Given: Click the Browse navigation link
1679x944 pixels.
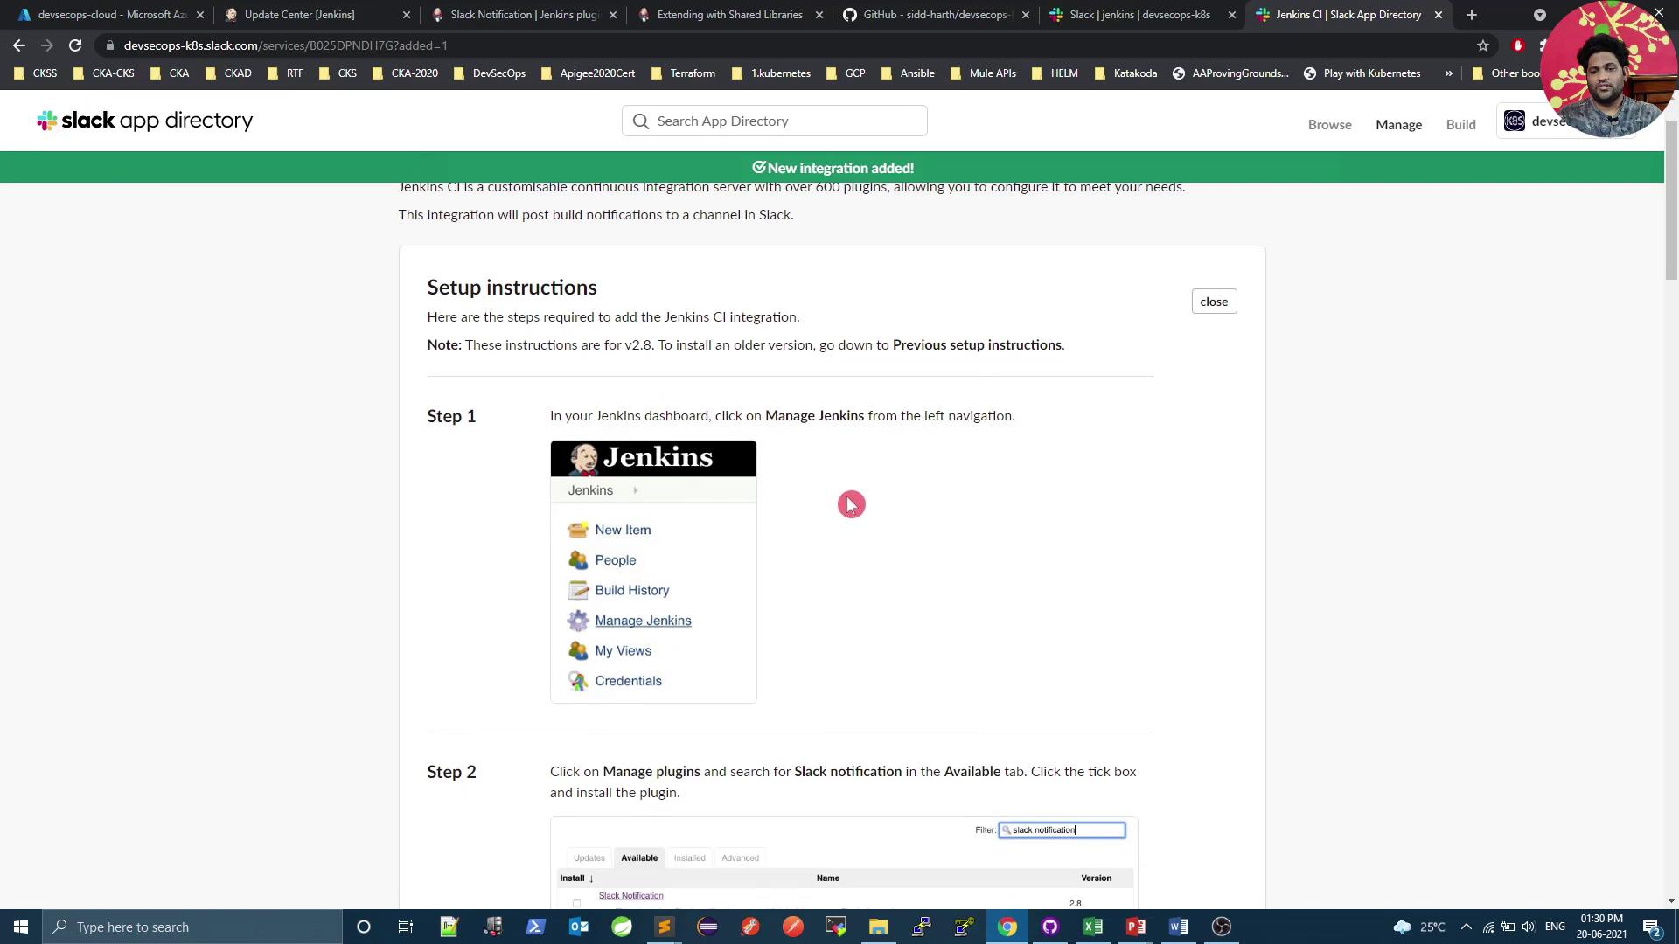Looking at the screenshot, I should [x=1329, y=125].
